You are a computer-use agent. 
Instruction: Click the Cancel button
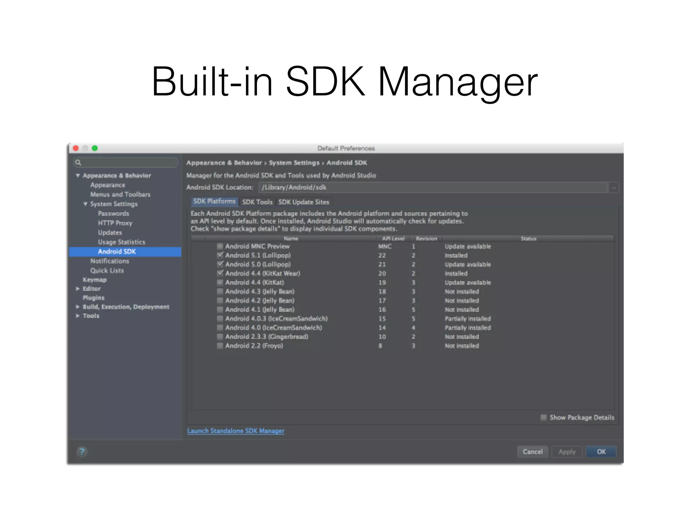click(533, 452)
